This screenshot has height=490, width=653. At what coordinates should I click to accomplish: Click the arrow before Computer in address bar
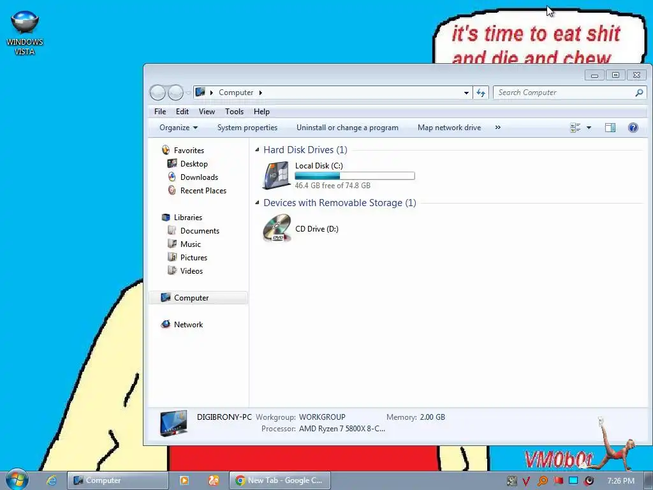click(212, 93)
